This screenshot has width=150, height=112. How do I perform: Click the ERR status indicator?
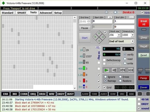click(5, 94)
